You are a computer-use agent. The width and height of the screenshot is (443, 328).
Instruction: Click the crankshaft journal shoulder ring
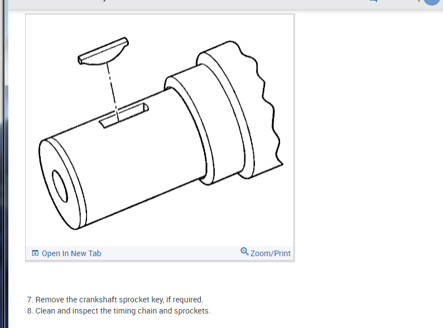(x=189, y=130)
